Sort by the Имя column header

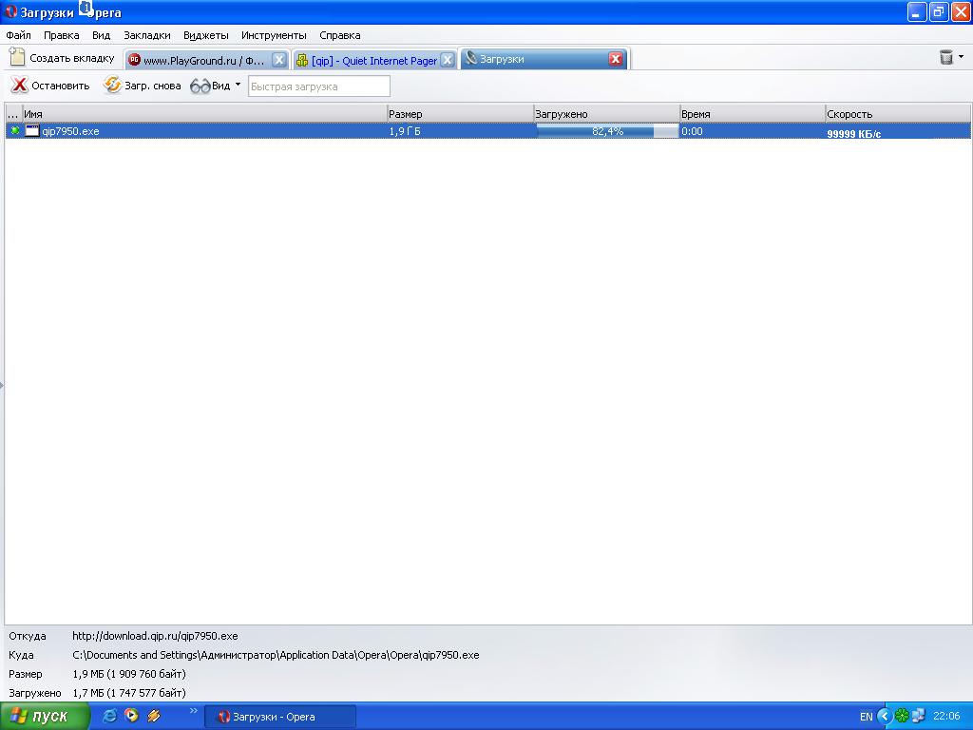[204, 114]
